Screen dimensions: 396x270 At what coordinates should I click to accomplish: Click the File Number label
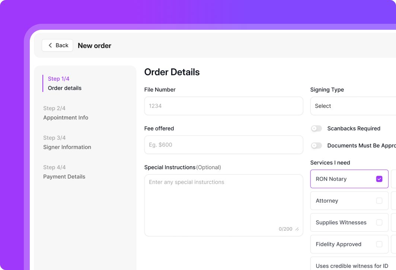[160, 90]
